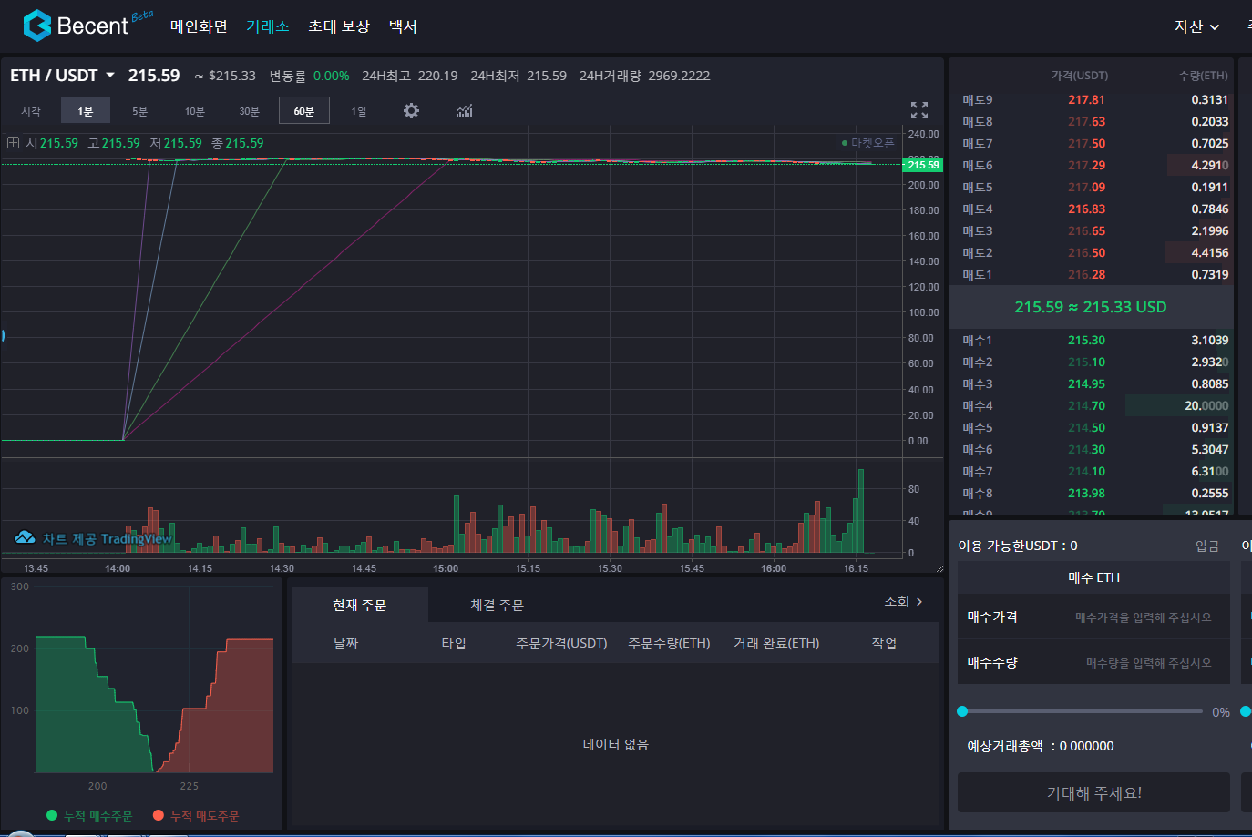
Task: Click 매도3 price 216.65
Action: pyautogui.click(x=1086, y=230)
